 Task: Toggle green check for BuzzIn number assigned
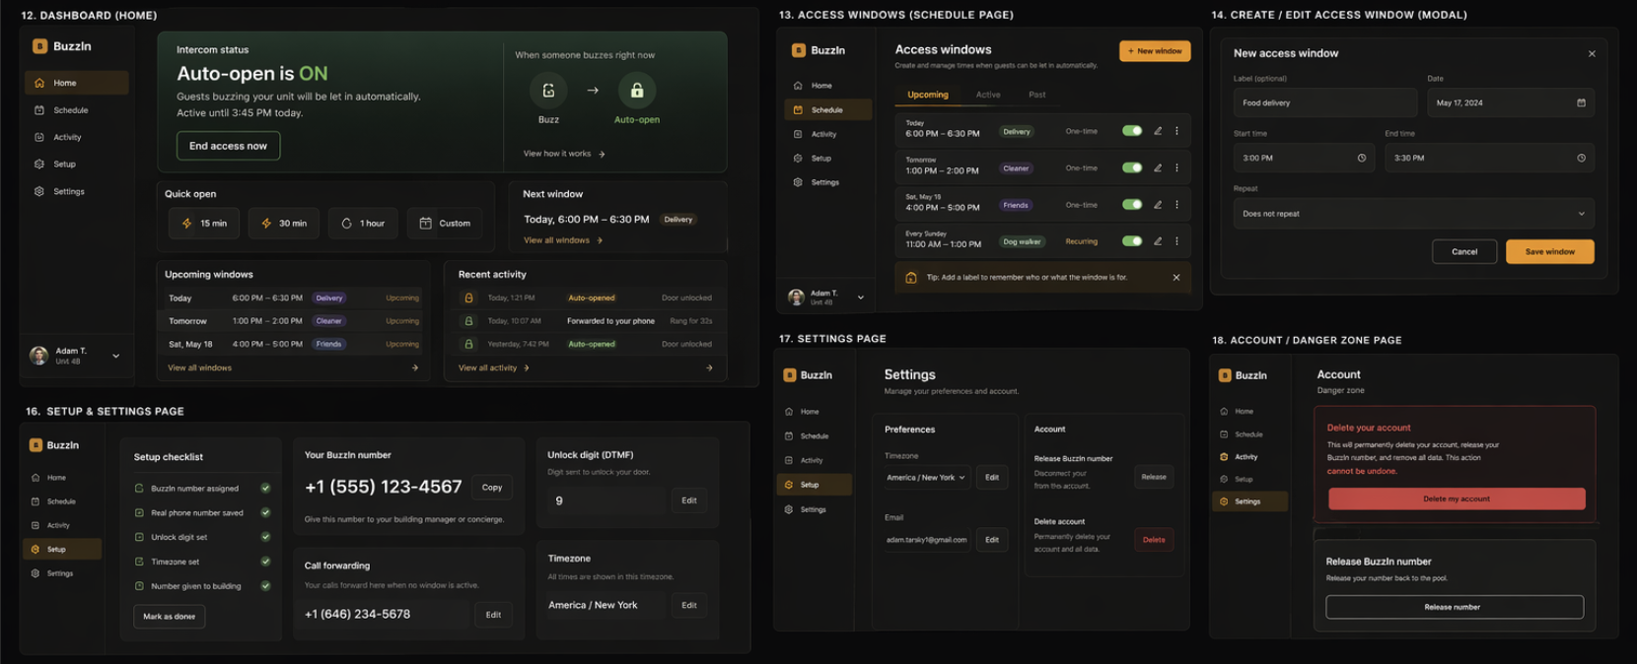[x=265, y=489]
